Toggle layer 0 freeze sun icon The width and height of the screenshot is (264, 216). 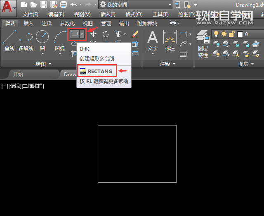tap(224, 34)
